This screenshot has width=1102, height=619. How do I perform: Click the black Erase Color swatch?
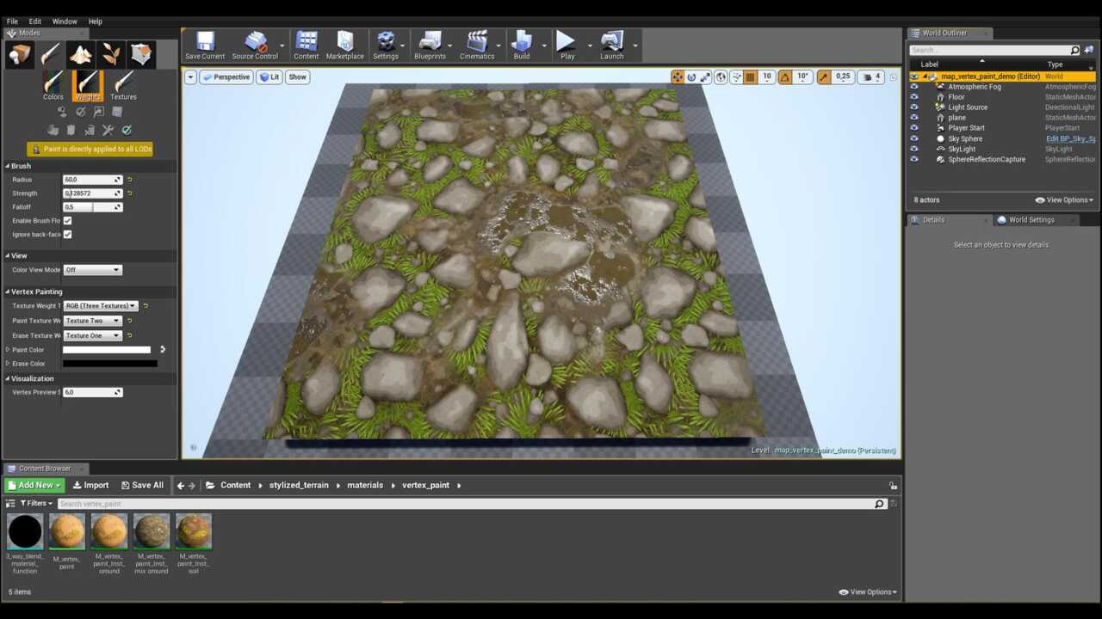(x=110, y=364)
